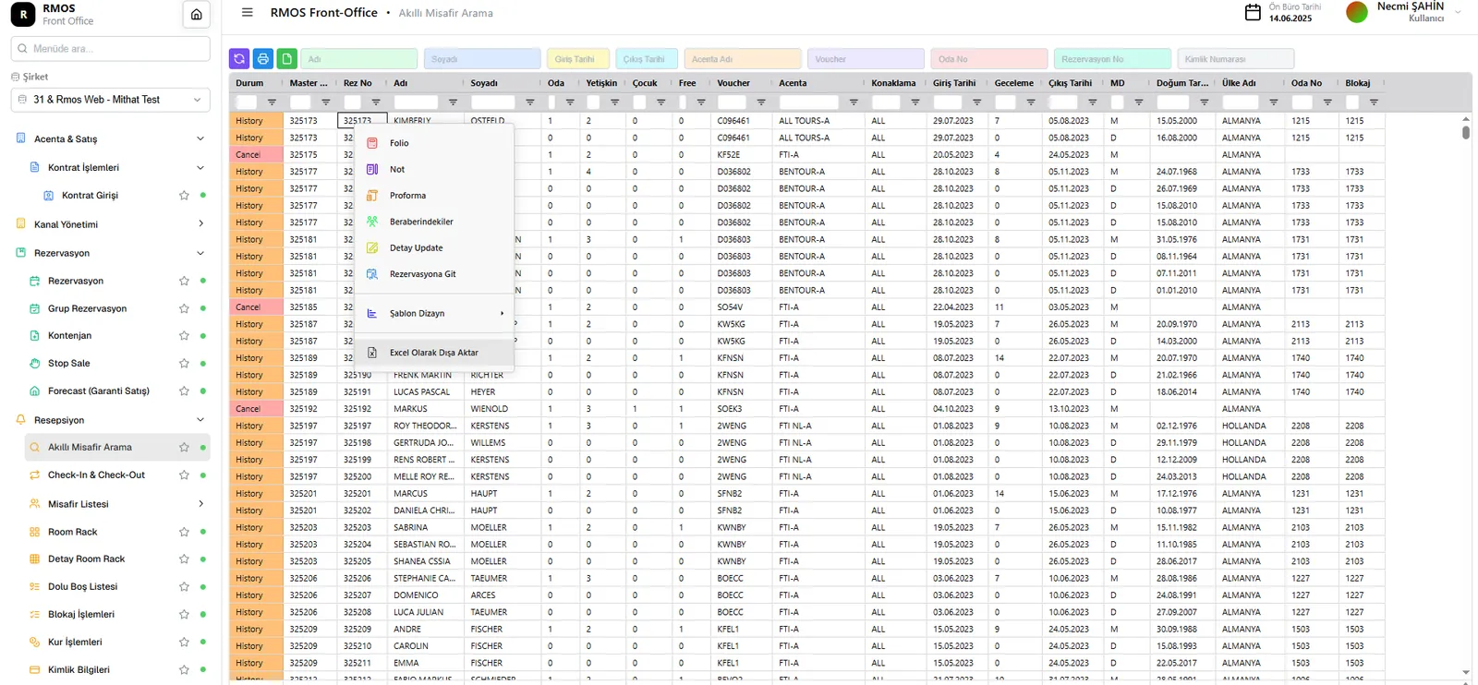The height and width of the screenshot is (685, 1478).
Task: Open the Kontrat Girişi page
Action: click(x=90, y=196)
